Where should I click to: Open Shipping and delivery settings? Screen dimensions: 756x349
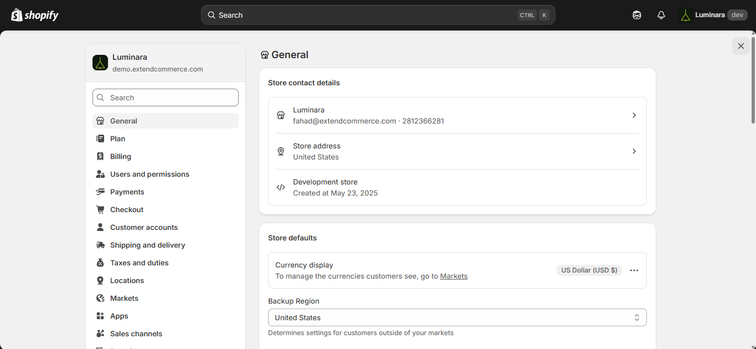click(166, 245)
